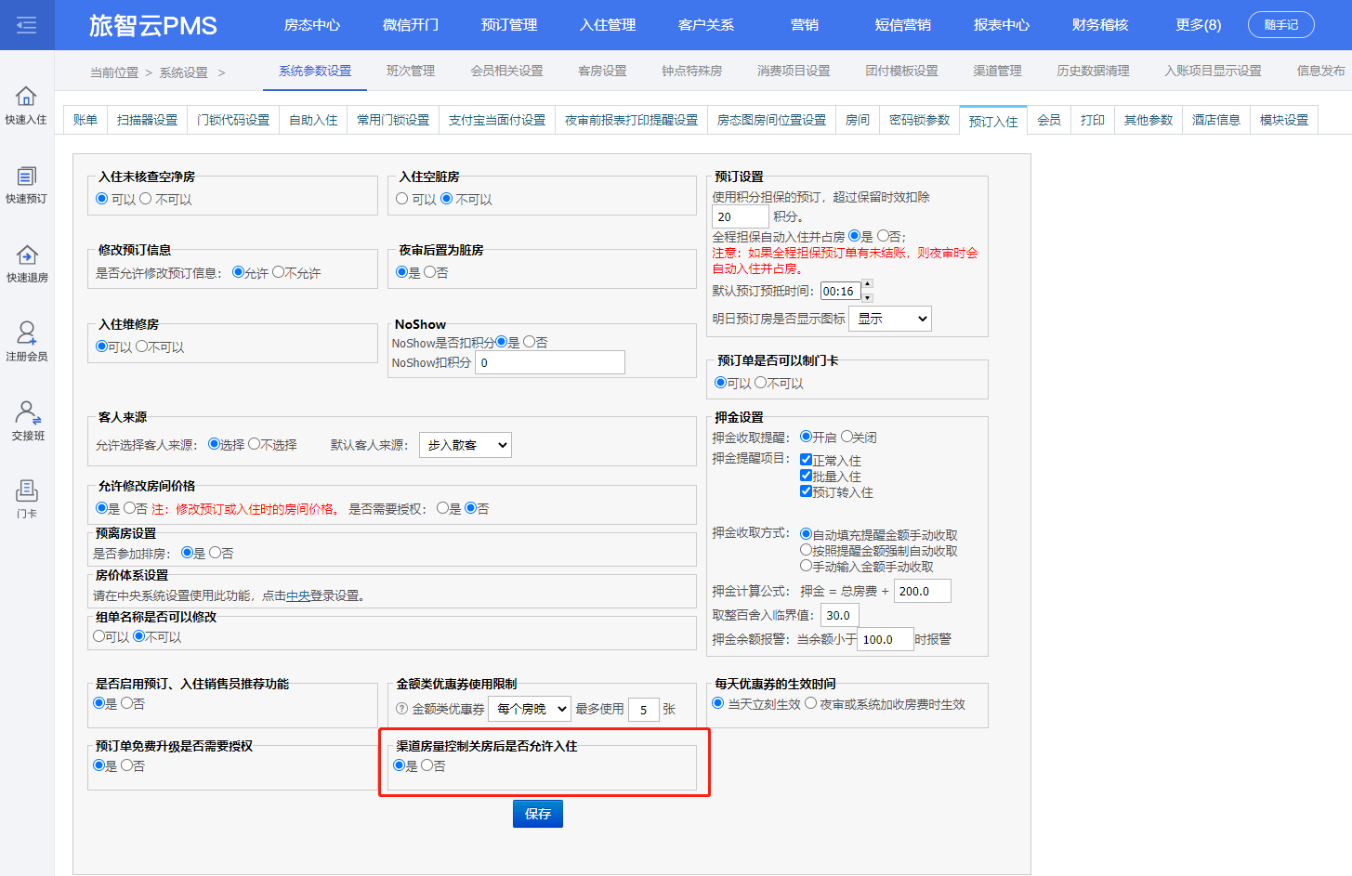
Task: Select 不可以 for 组单名称是否可以修改
Action: [138, 636]
